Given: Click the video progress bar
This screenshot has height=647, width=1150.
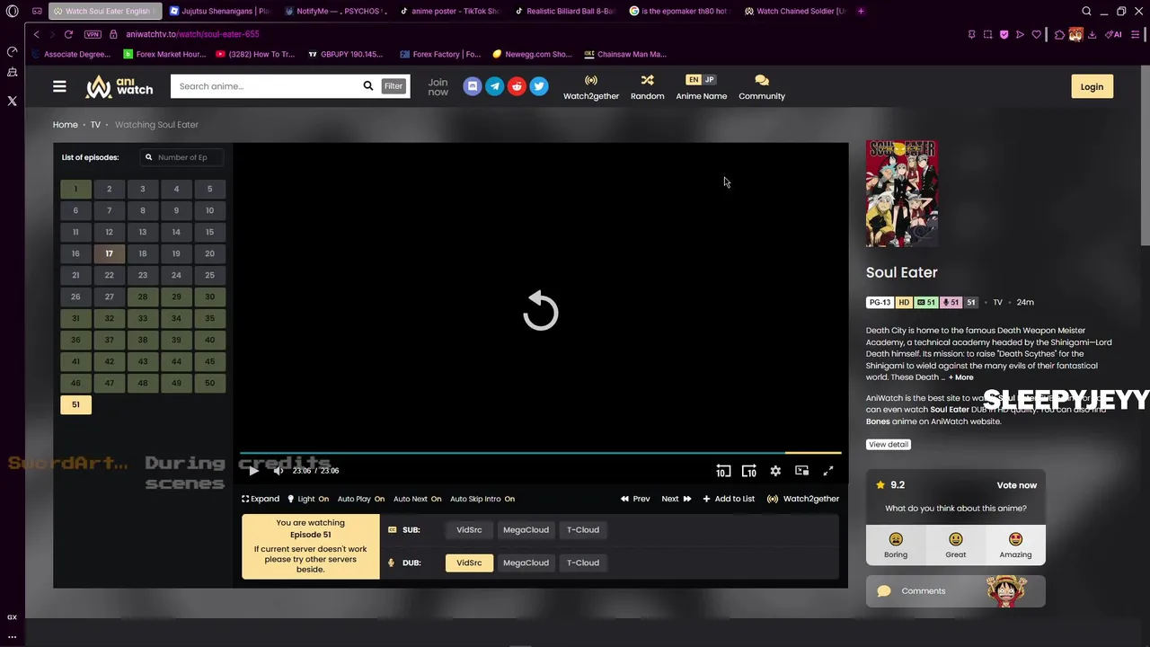Looking at the screenshot, I should click(541, 453).
